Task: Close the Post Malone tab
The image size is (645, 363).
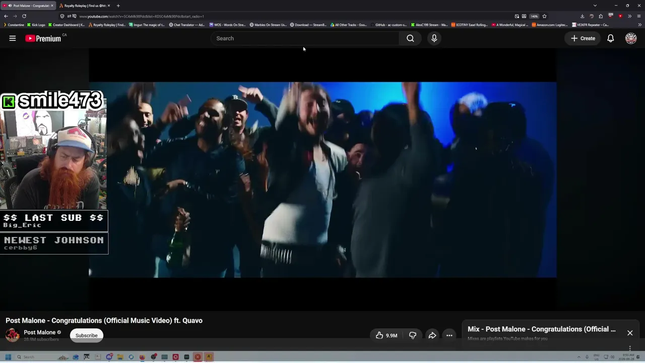Action: click(52, 6)
